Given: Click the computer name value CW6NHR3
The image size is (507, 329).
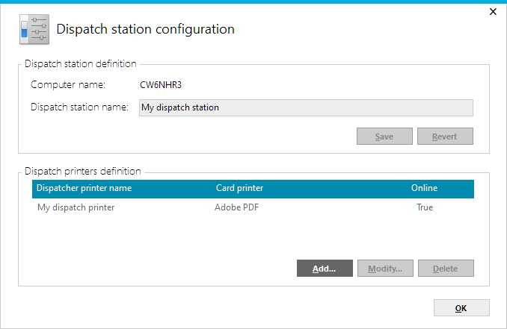Looking at the screenshot, I should pos(161,85).
